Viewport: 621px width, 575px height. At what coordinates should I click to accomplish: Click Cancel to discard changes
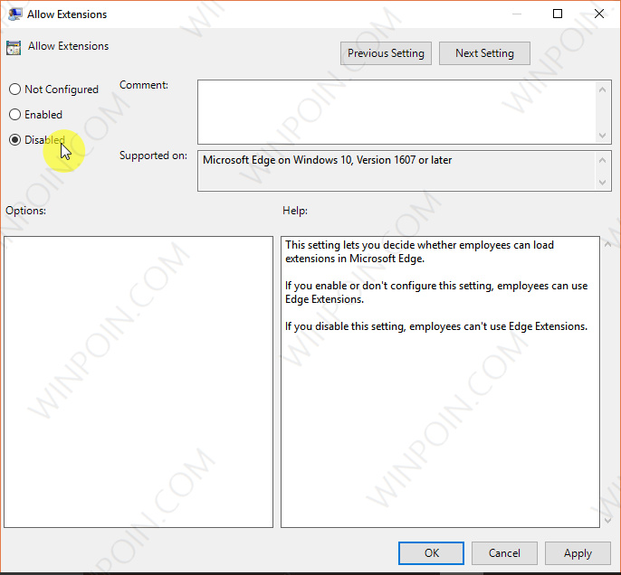504,553
